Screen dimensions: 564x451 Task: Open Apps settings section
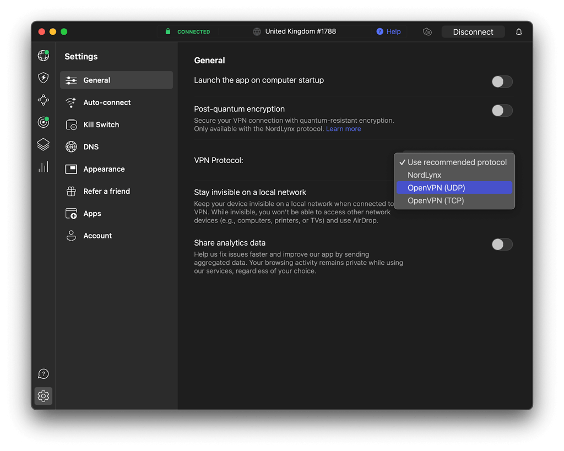pos(117,214)
